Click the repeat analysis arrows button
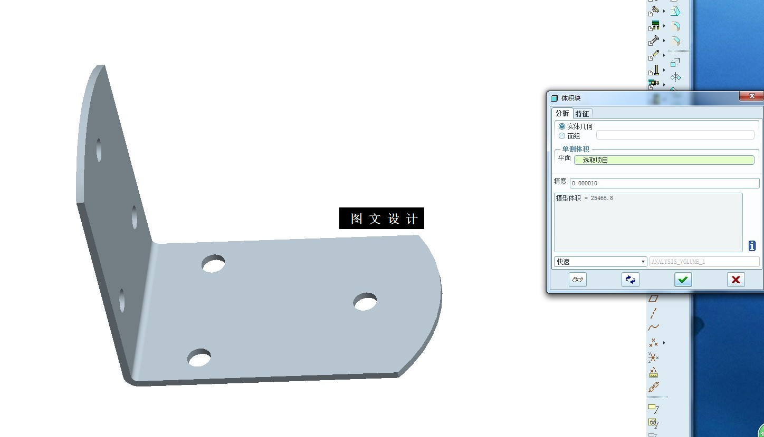Image resolution: width=764 pixels, height=437 pixels. 631,280
